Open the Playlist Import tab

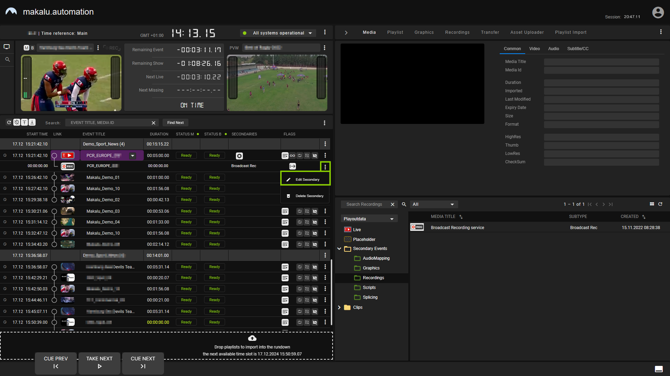pyautogui.click(x=571, y=32)
